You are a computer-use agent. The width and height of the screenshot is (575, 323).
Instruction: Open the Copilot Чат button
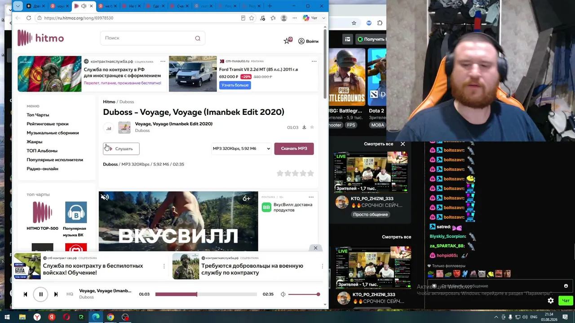[310, 18]
